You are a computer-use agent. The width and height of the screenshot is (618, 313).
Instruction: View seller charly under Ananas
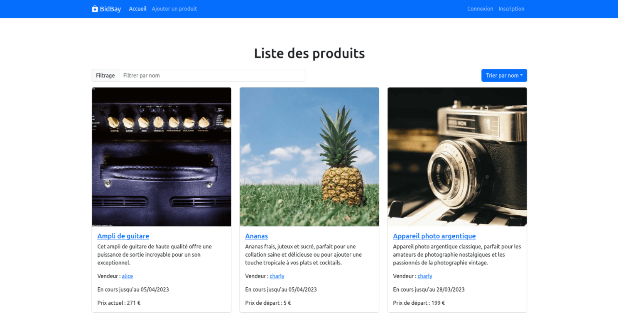click(x=277, y=276)
